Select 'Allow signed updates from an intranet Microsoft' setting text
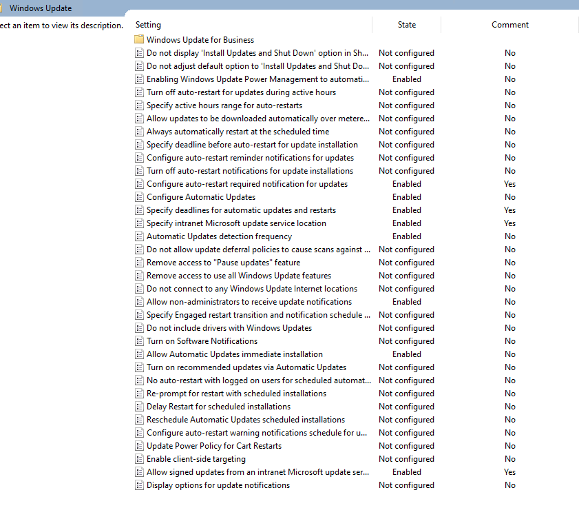 pyautogui.click(x=257, y=472)
